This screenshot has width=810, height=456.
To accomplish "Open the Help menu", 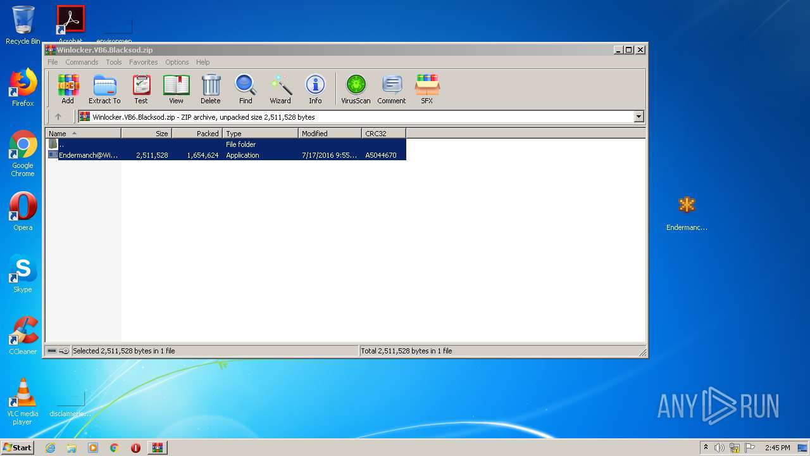I will coord(202,62).
